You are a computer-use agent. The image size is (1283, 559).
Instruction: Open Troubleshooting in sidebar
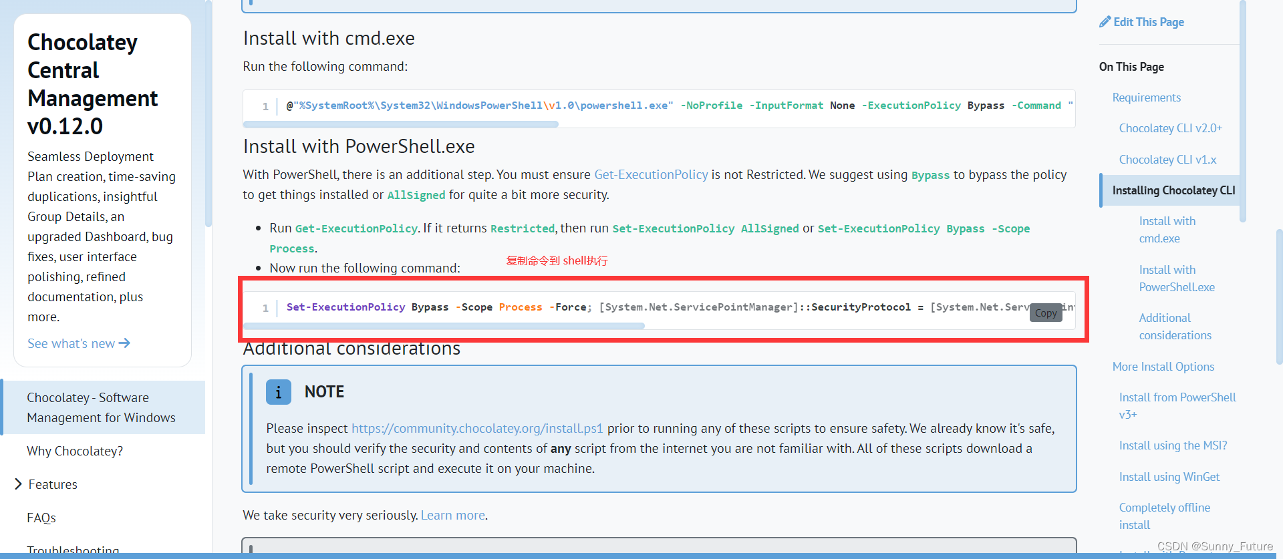[x=73, y=550]
